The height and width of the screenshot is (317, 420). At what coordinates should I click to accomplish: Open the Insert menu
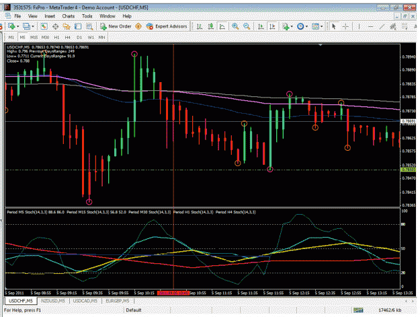click(x=50, y=16)
